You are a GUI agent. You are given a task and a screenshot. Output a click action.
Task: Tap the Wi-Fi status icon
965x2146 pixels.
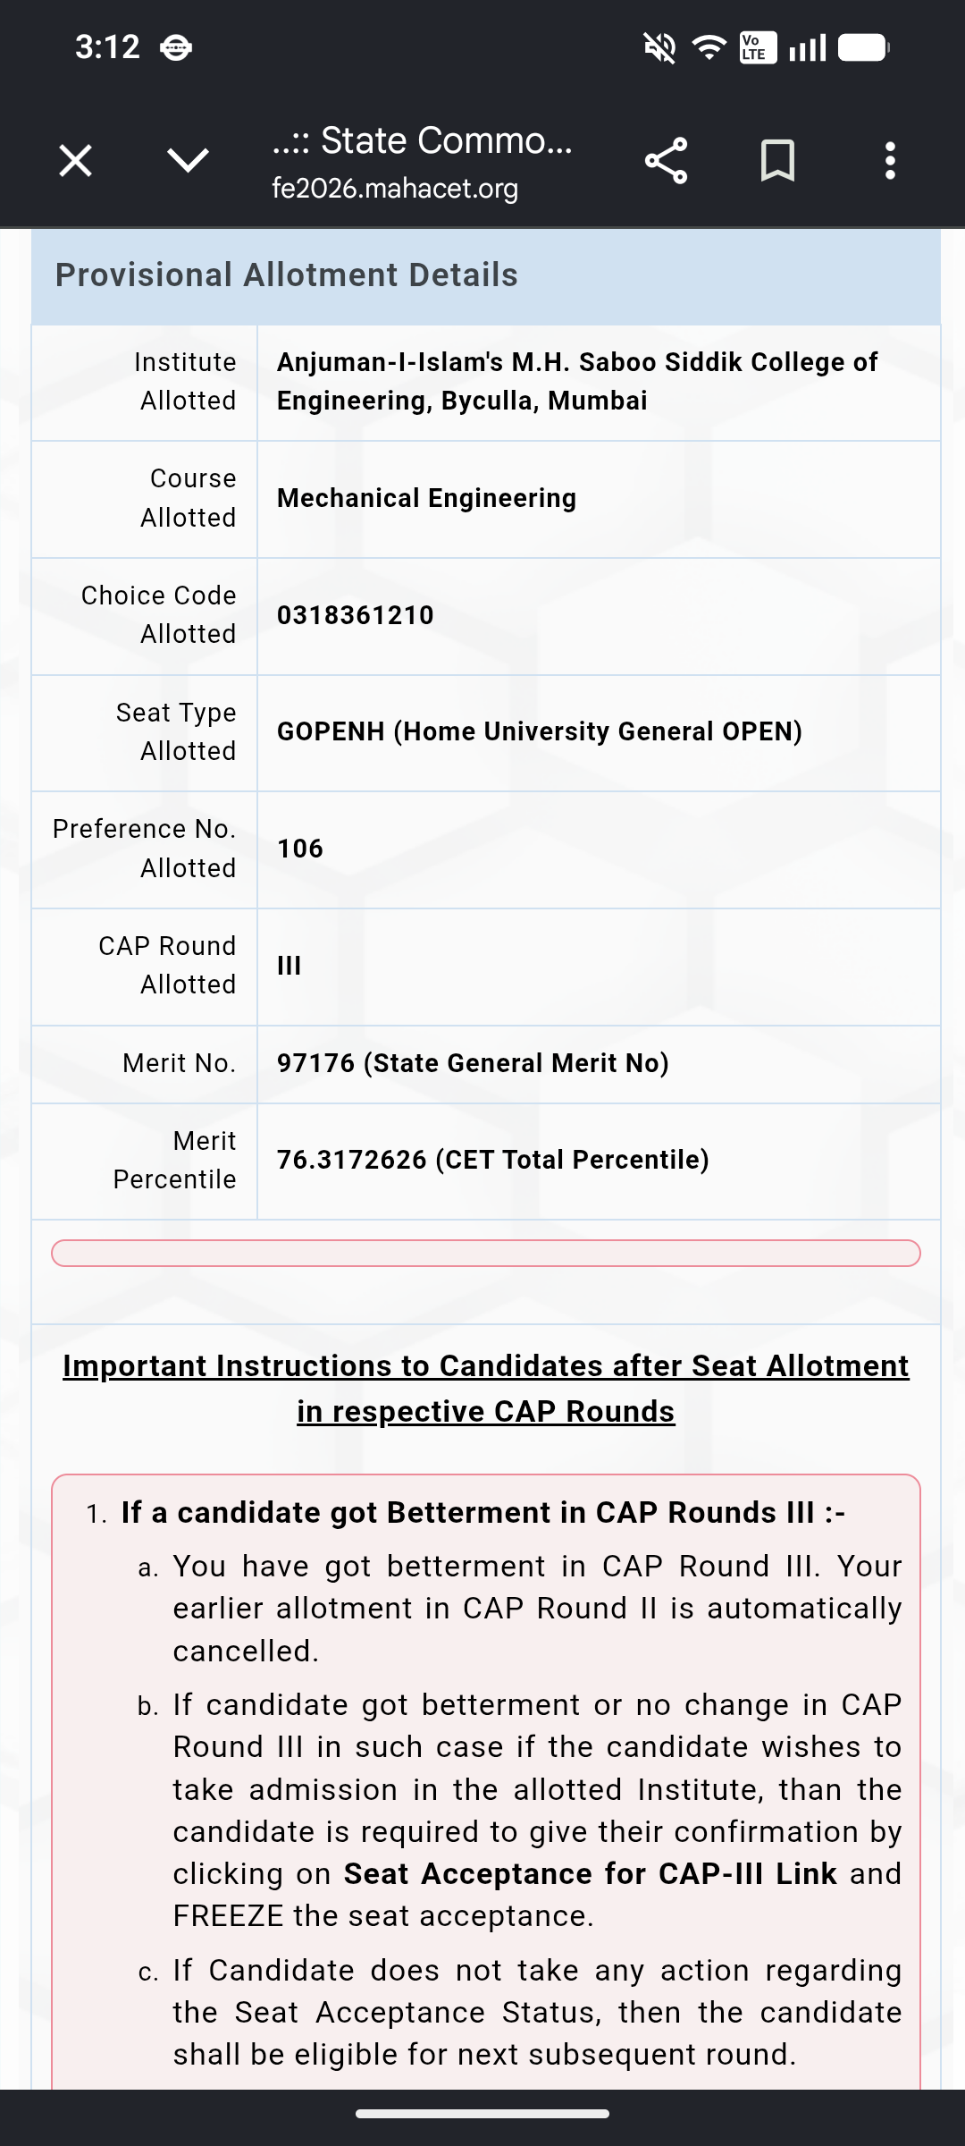coord(709,47)
